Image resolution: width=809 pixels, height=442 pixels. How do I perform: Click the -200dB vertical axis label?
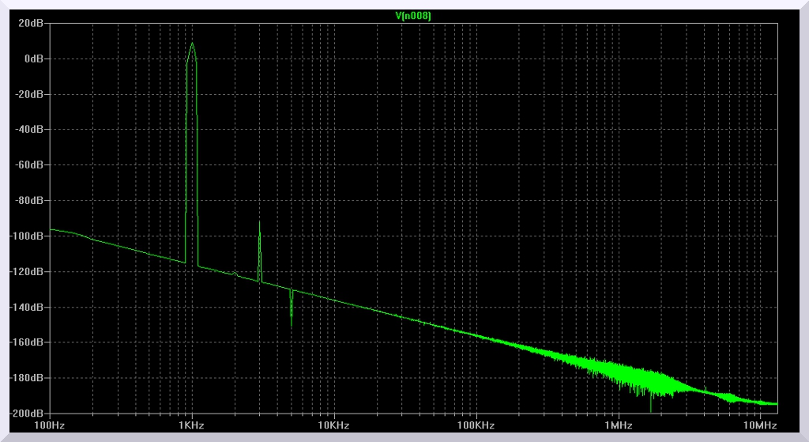28,414
